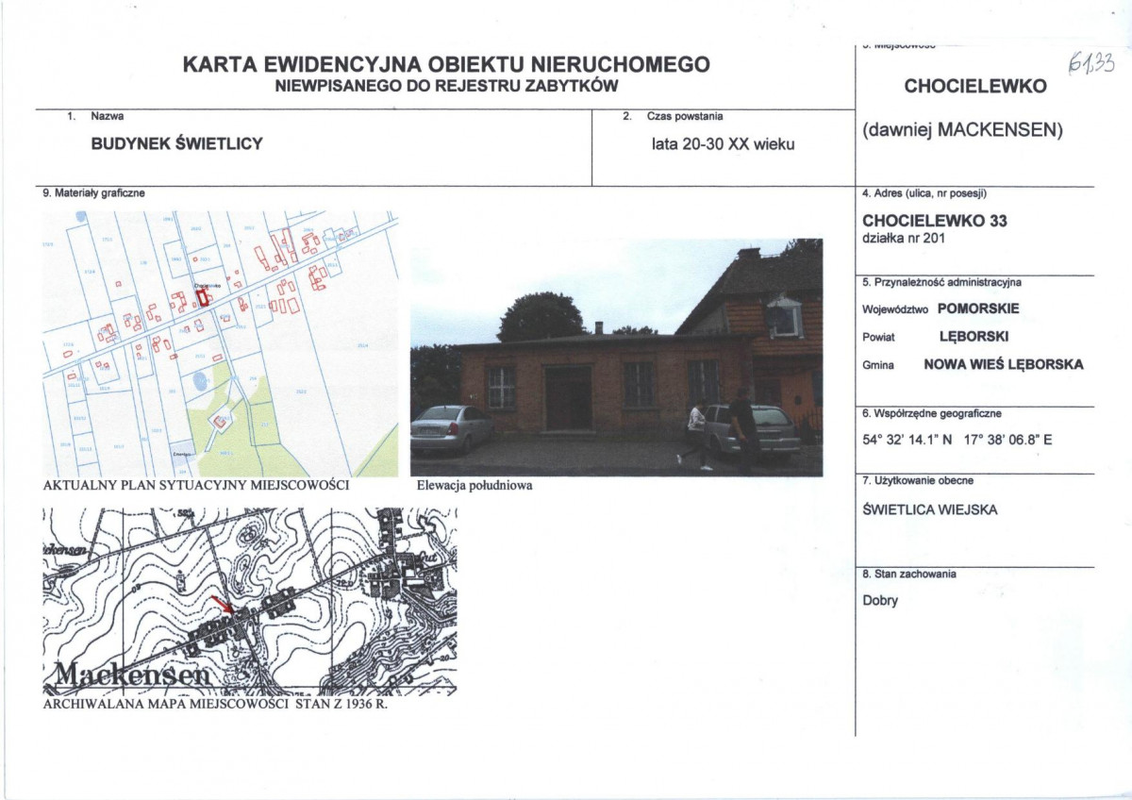Select the latitude '54° 32' 14.1" N'
1132x800 pixels.
coord(906,438)
